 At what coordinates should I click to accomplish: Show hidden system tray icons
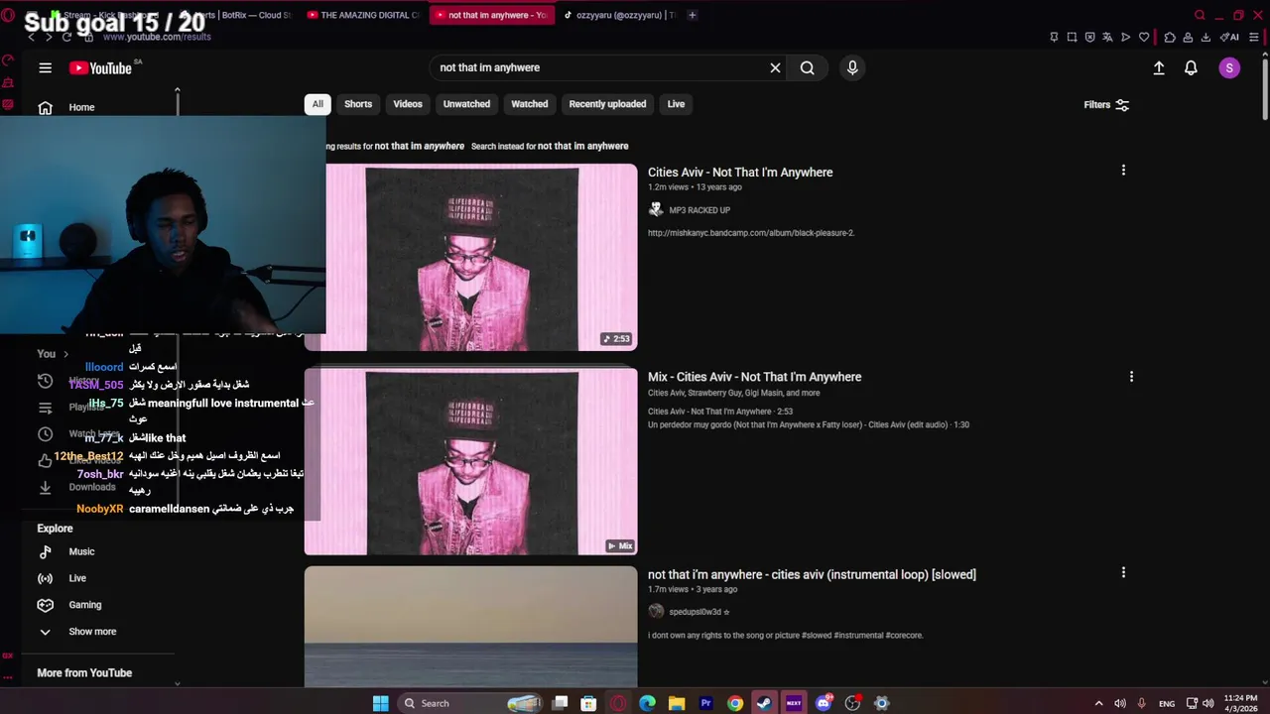click(1098, 703)
